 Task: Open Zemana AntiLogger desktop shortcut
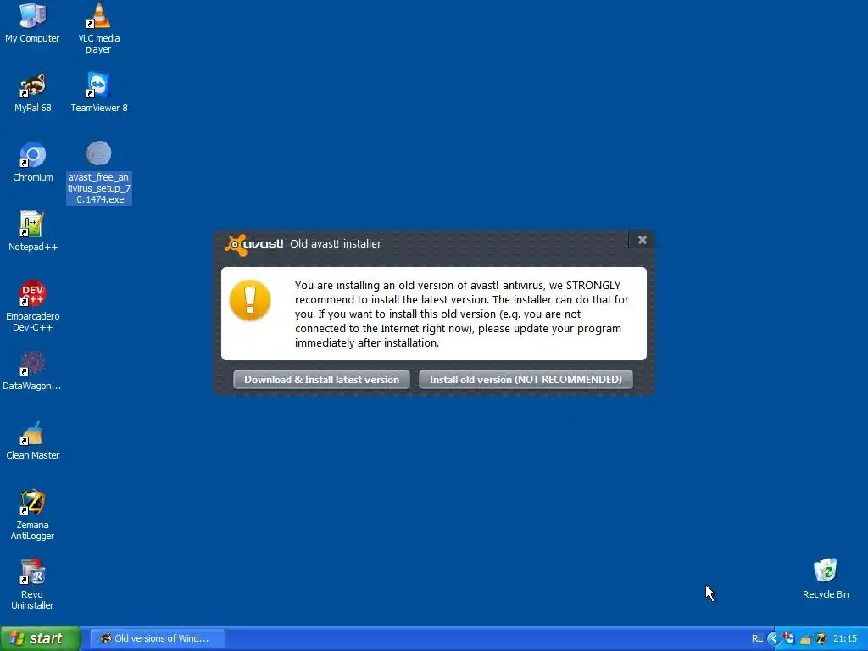33,515
